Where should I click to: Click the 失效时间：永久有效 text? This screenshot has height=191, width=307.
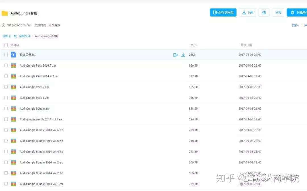[47, 25]
